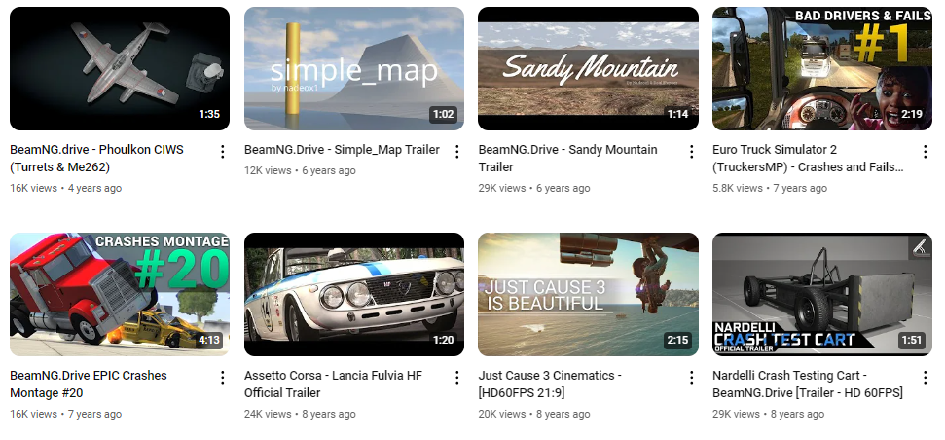Open more actions for Sandy Mountain Trailer
Screen dimensions: 945x440
(691, 152)
